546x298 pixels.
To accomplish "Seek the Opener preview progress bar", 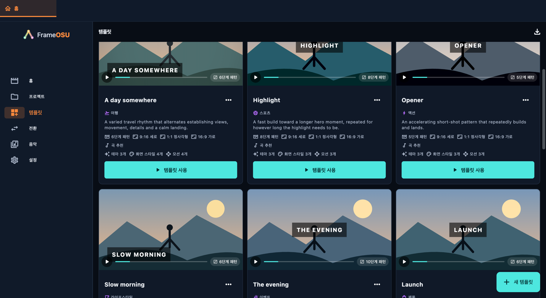I will (459, 77).
